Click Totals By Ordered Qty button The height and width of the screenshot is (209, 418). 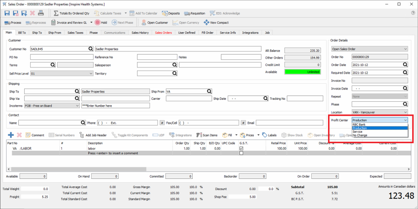[71, 13]
